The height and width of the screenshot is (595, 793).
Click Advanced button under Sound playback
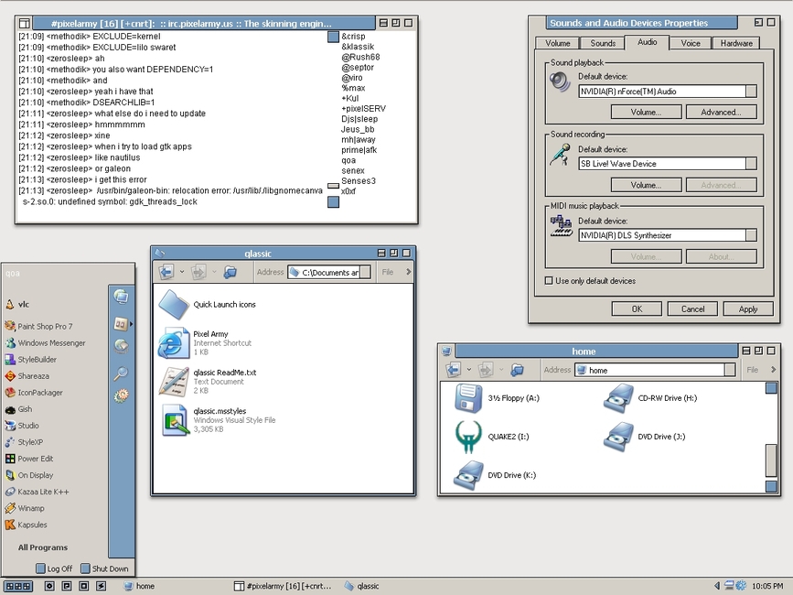[x=721, y=113]
